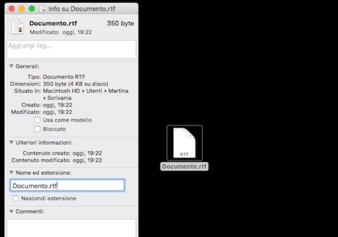Click the Documento.rtf file icon on the desktop
The height and width of the screenshot is (237, 338).
(184, 143)
